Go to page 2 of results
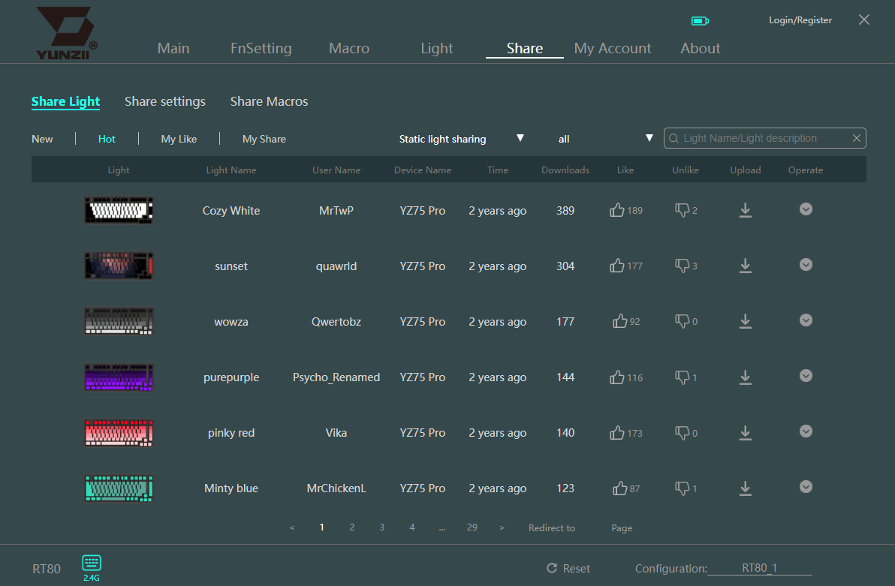895x586 pixels. (351, 527)
